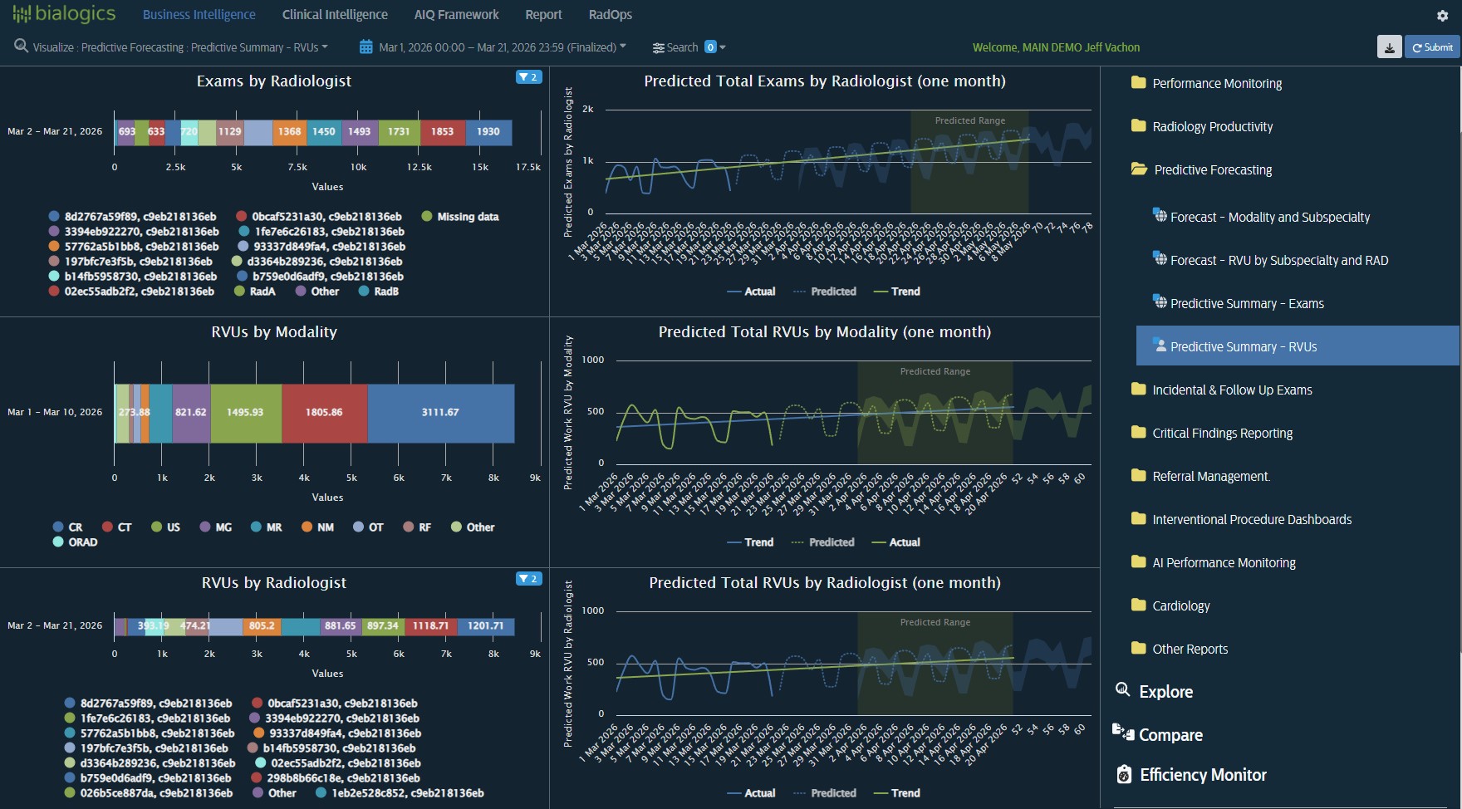Open the Search filter icon in the toolbar
Screen dimensions: 1462x809
coord(659,47)
